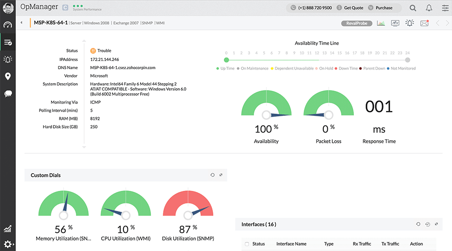Click the Windows 2008 device tag
The image size is (452, 251).
point(97,23)
